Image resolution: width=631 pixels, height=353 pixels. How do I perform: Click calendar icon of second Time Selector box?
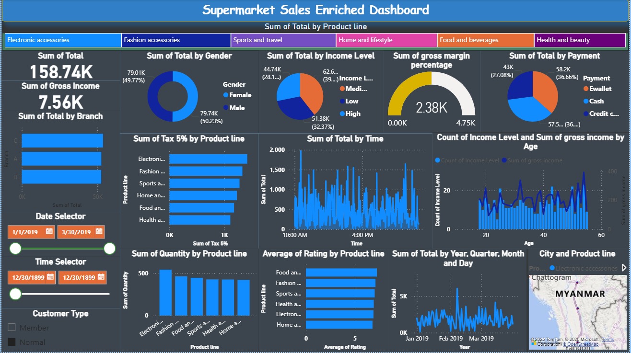pyautogui.click(x=100, y=277)
